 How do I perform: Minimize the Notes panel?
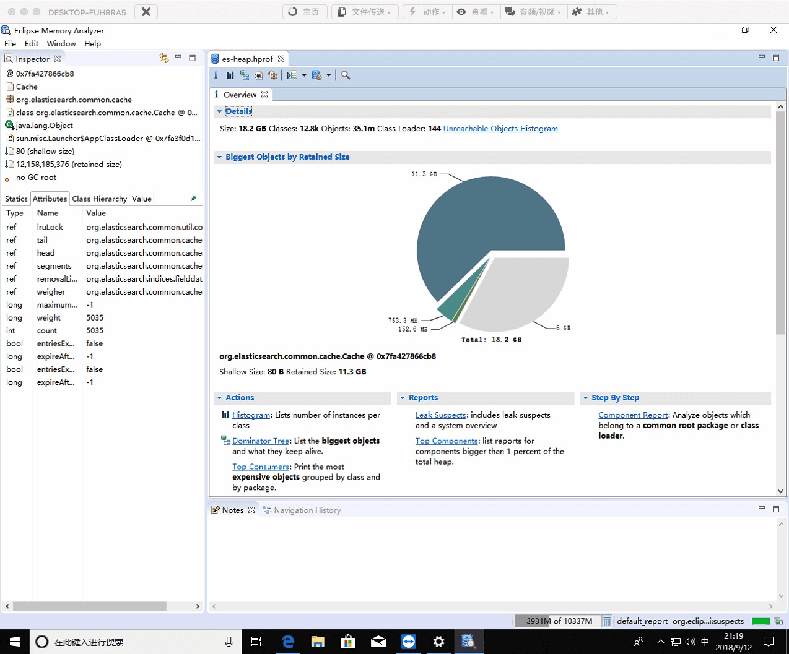pyautogui.click(x=762, y=509)
